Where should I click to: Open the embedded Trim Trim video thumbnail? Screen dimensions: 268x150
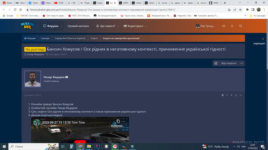[80, 130]
